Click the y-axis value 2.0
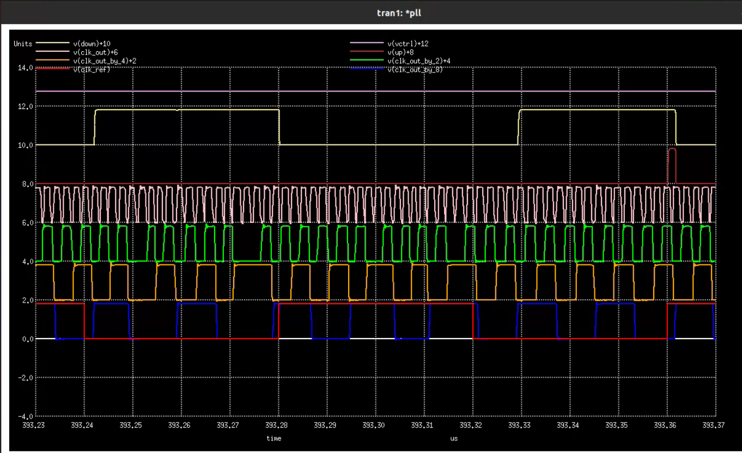 pyautogui.click(x=27, y=300)
